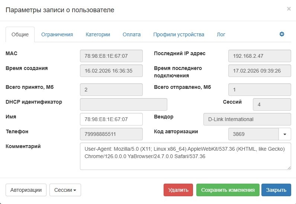Select the Общие tab
The image size is (296, 204).
20,34
